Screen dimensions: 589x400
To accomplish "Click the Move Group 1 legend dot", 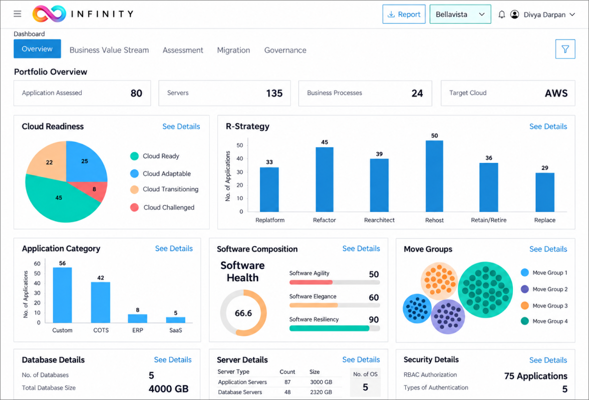I will tap(525, 272).
